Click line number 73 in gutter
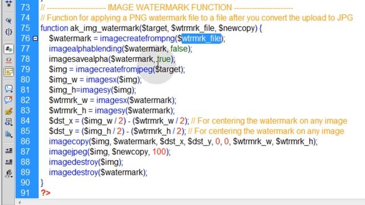This screenshot has width=365, height=205. coord(25,7)
